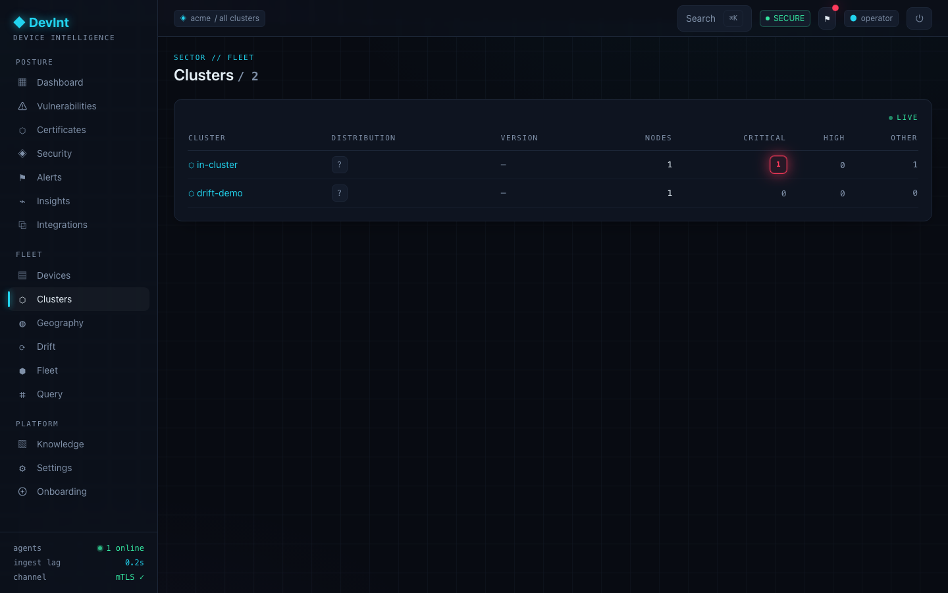
Task: Click the Integrations icon in sidebar
Action: 22,225
